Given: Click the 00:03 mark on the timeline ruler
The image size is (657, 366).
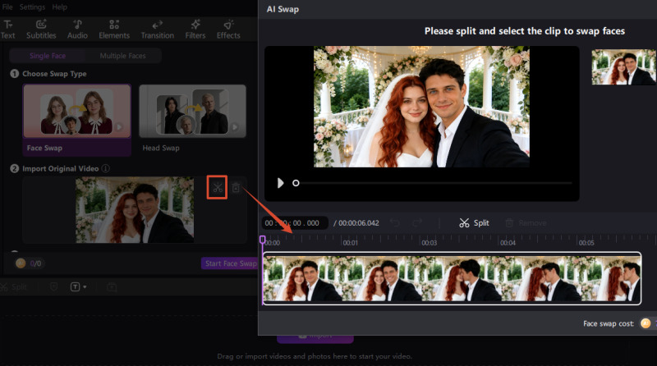Looking at the screenshot, I should 429,243.
